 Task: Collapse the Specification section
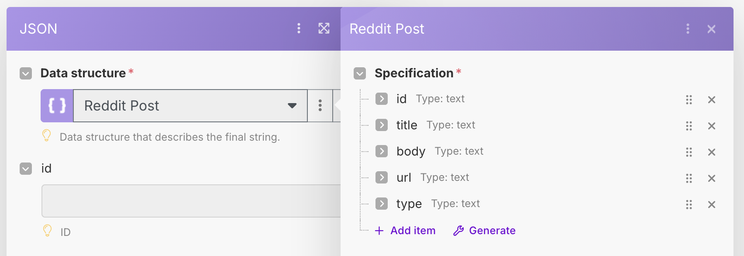[360, 73]
